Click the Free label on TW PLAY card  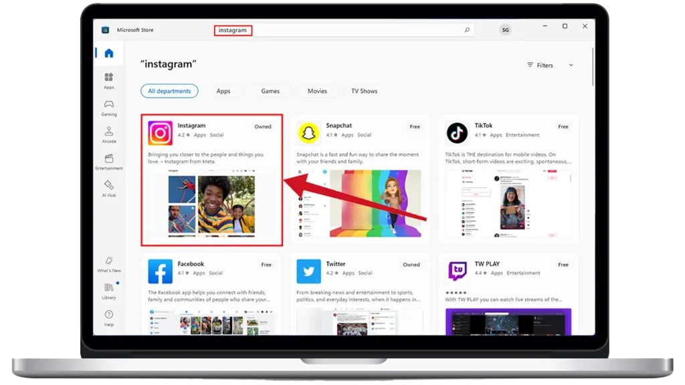click(563, 265)
